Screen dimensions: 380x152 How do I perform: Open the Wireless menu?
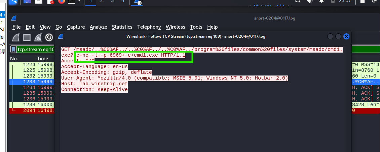(176, 27)
